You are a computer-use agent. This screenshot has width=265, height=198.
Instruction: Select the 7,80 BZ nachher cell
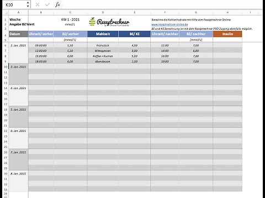(196, 56)
